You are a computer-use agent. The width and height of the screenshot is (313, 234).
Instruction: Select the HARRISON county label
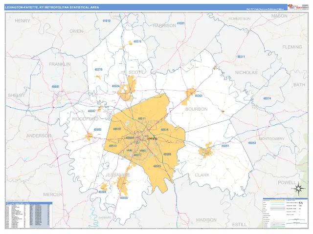pyautogui.click(x=164, y=25)
